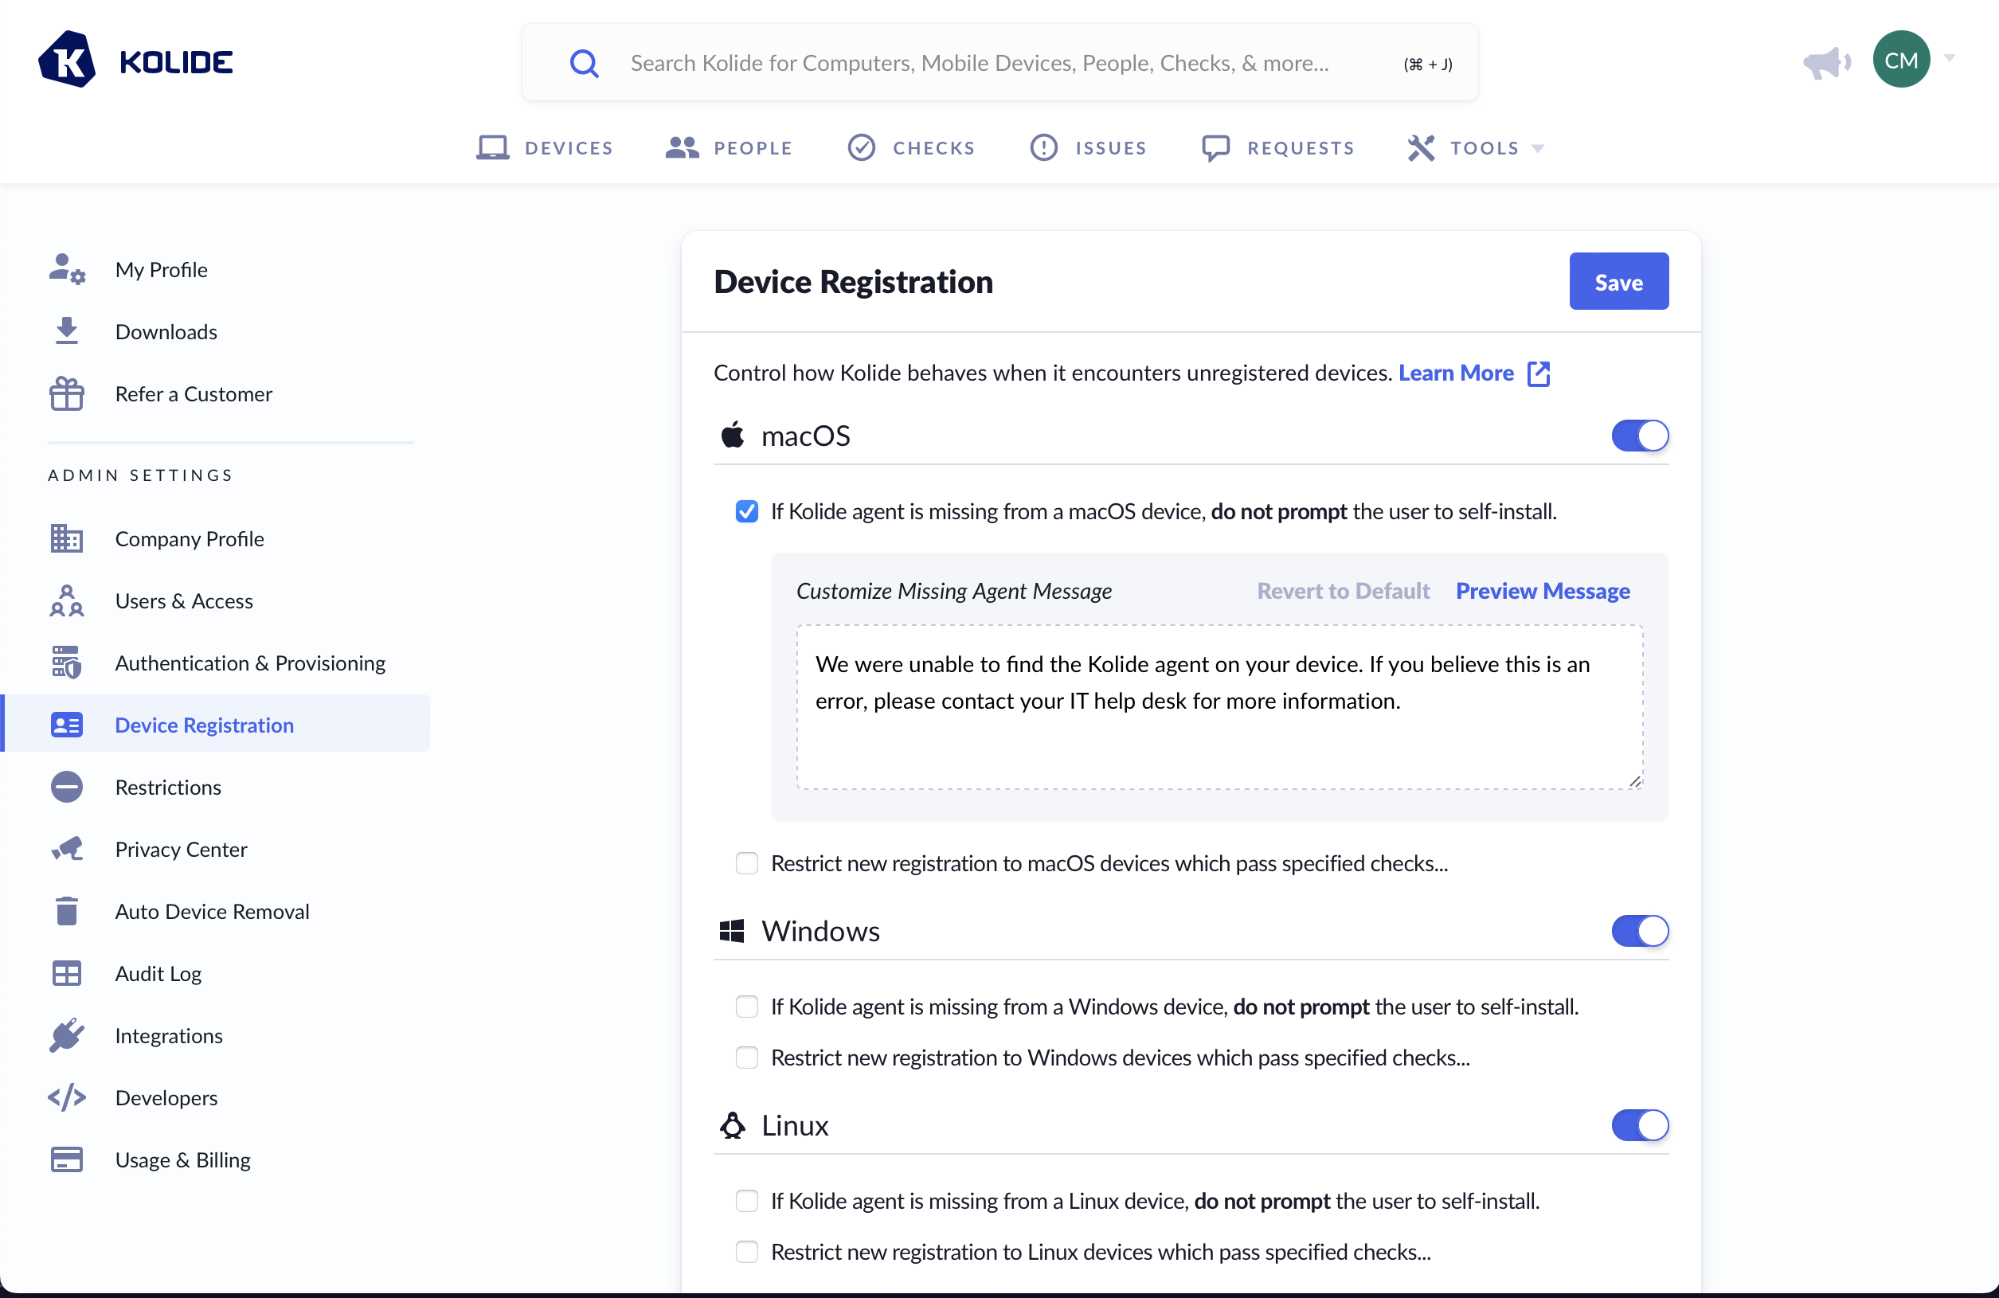Open the CM account avatar dropdown
The height and width of the screenshot is (1298, 1999).
1902,60
